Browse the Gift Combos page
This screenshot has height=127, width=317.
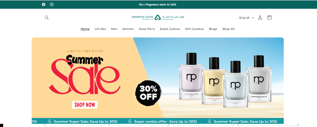(x=195, y=29)
